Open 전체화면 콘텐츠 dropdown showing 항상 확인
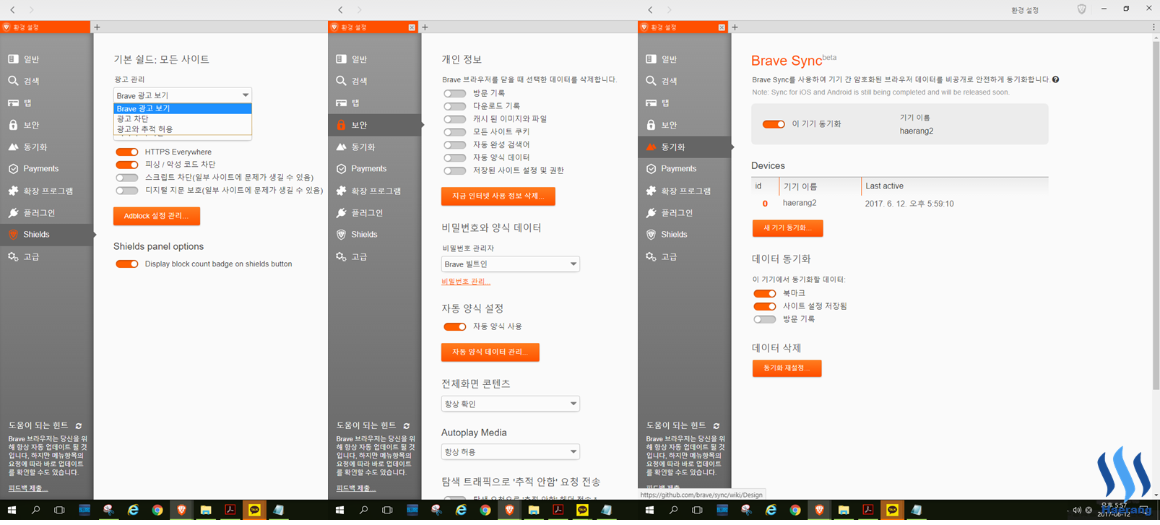The width and height of the screenshot is (1160, 525). 511,404
